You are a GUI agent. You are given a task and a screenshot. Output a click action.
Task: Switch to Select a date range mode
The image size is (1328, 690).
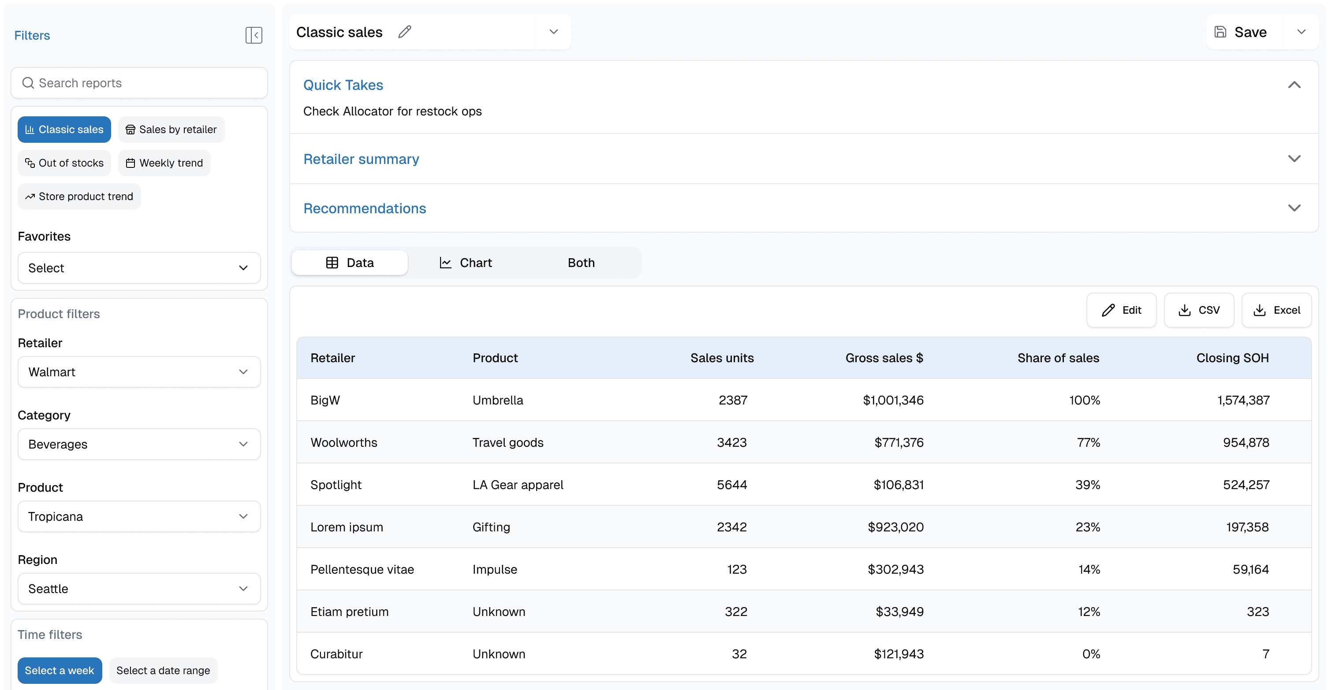click(163, 671)
